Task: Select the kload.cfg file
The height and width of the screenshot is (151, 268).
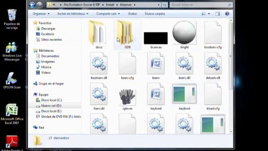Action: click(x=213, y=96)
